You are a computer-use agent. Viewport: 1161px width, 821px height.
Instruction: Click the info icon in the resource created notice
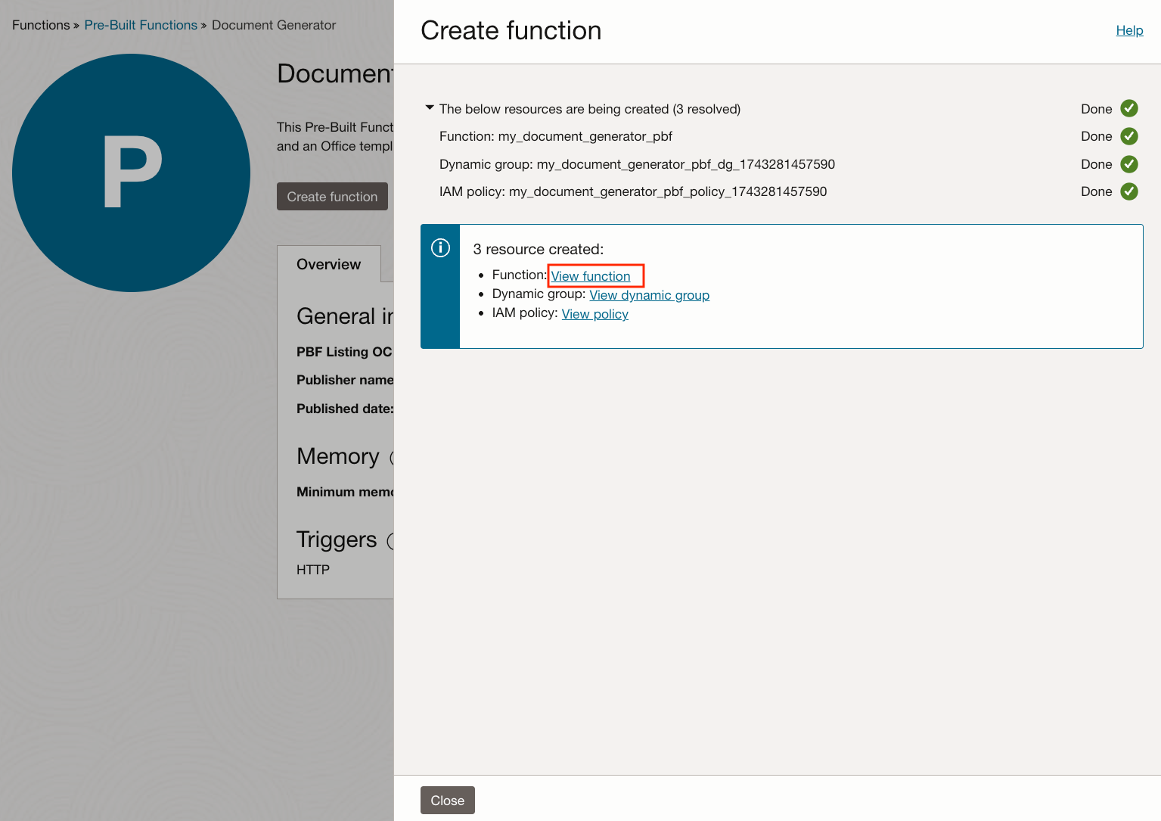(x=440, y=248)
